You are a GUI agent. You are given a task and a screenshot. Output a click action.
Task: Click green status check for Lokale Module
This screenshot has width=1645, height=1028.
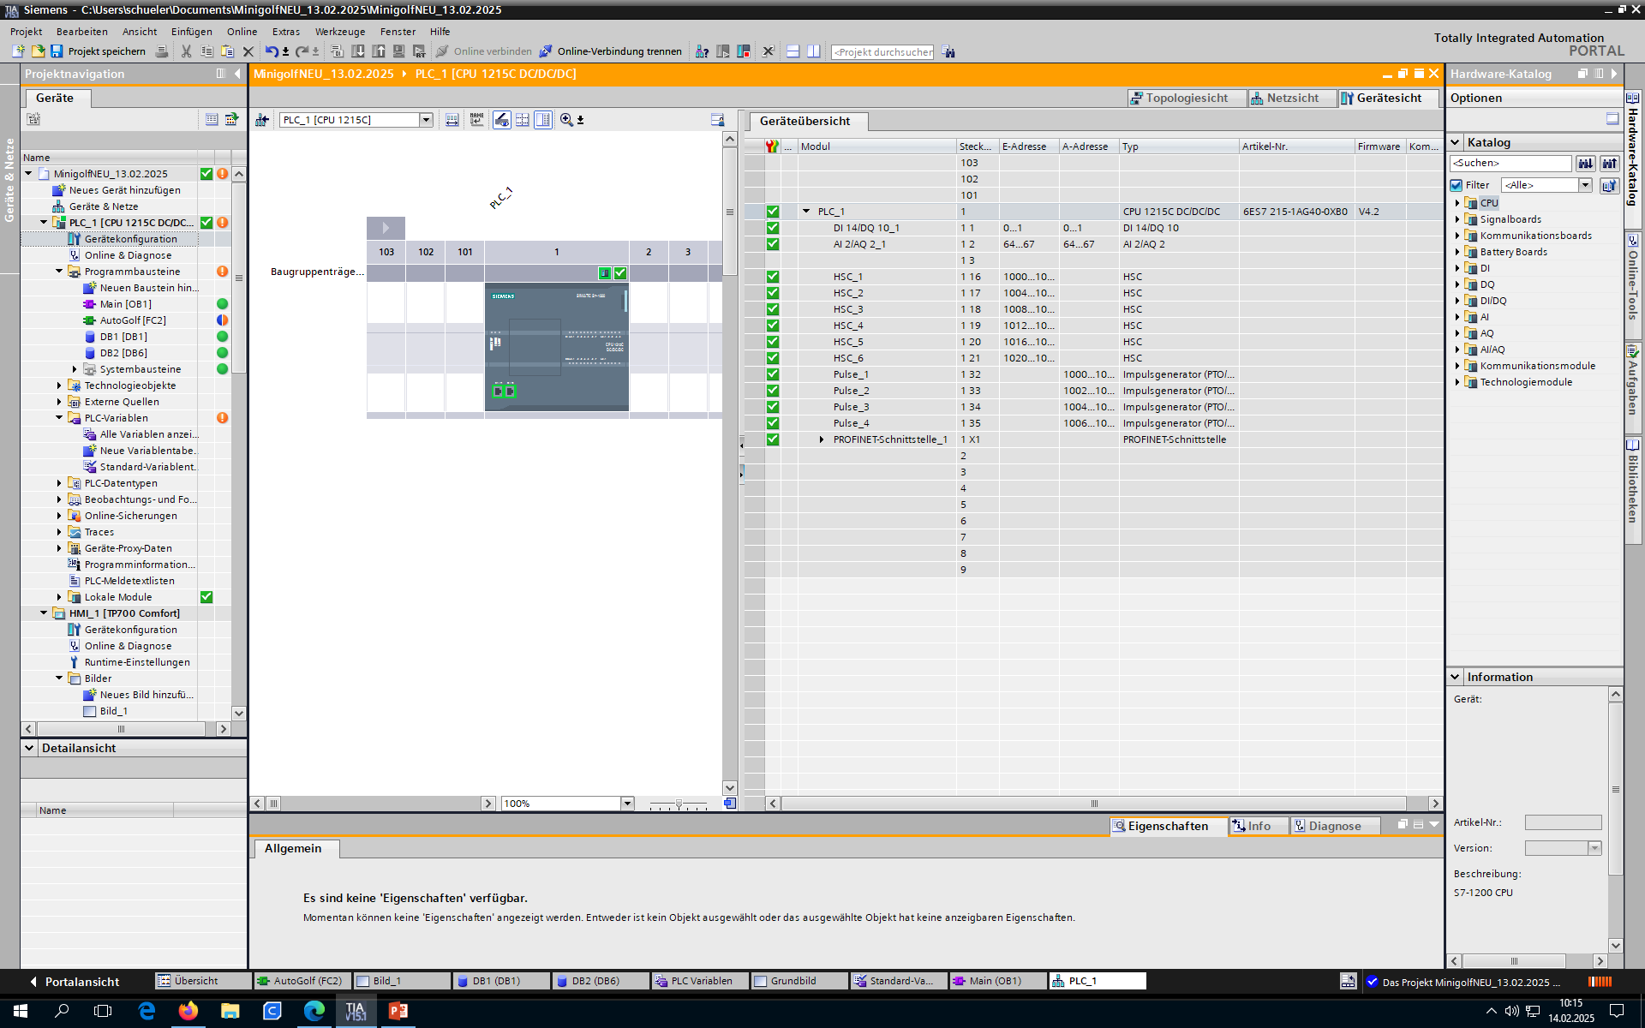coord(206,597)
